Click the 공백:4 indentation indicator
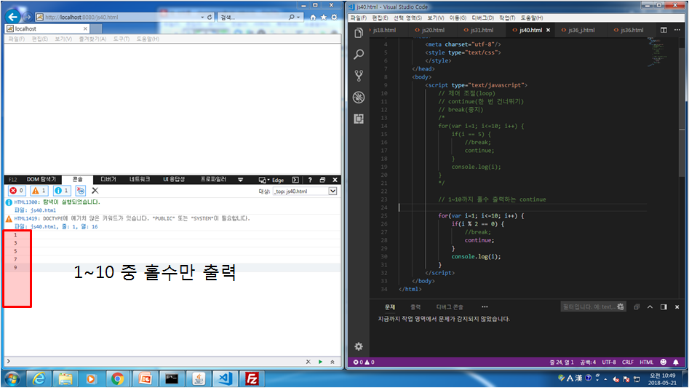The height and width of the screenshot is (388, 689). [587, 362]
